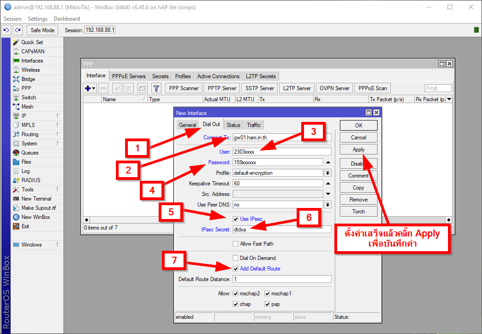Collapse the Password field arrow
Image resolution: width=482 pixels, height=334 pixels.
click(328, 162)
